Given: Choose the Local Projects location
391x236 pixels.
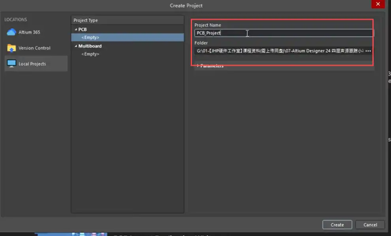Looking at the screenshot, I should [32, 64].
